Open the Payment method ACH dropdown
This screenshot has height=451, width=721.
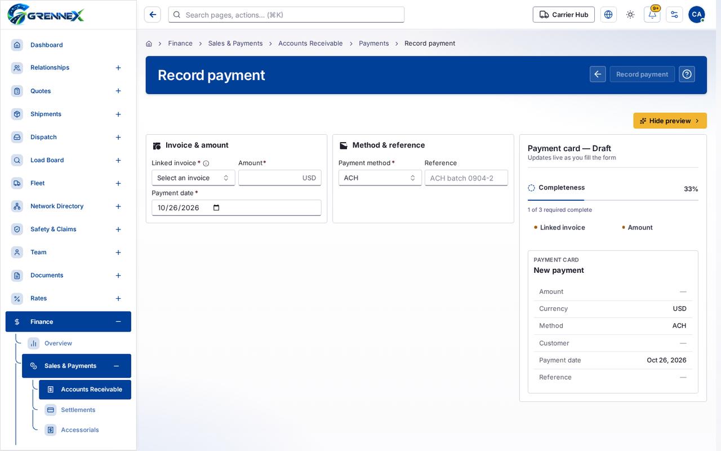pyautogui.click(x=380, y=178)
